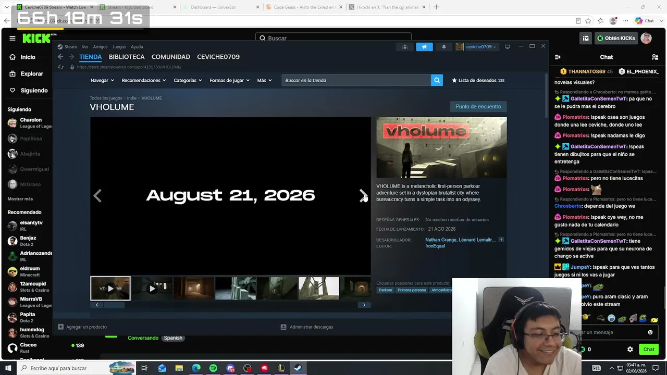Open Discord from the taskbar

pyautogui.click(x=230, y=368)
